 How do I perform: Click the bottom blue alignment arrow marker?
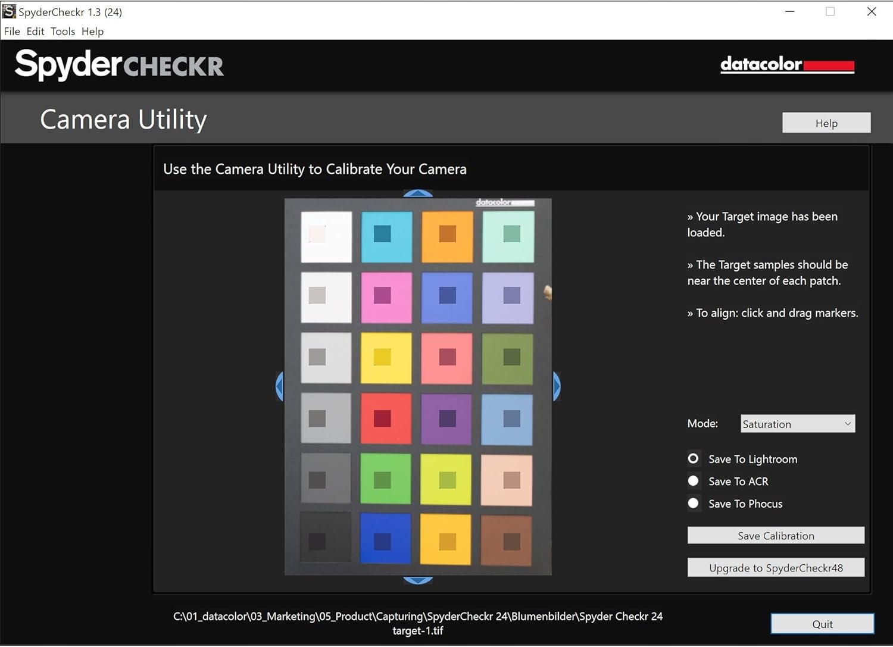[x=418, y=580]
